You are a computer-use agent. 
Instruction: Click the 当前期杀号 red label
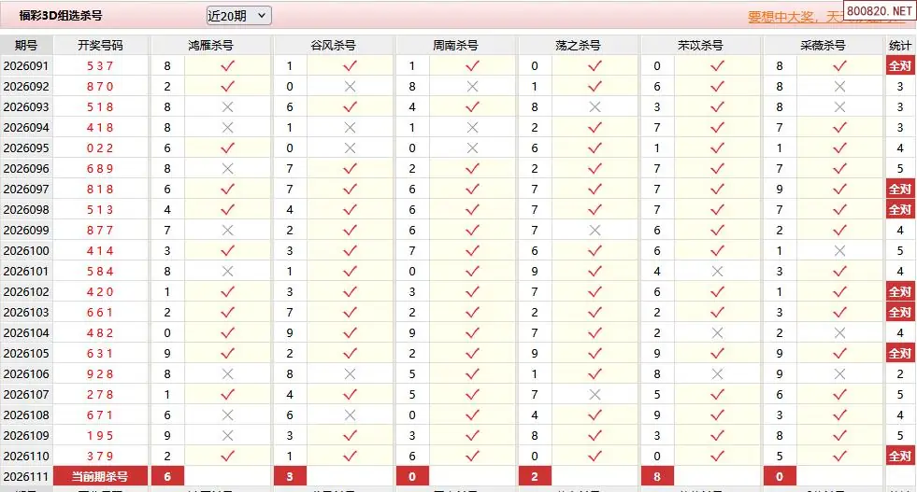coord(101,476)
